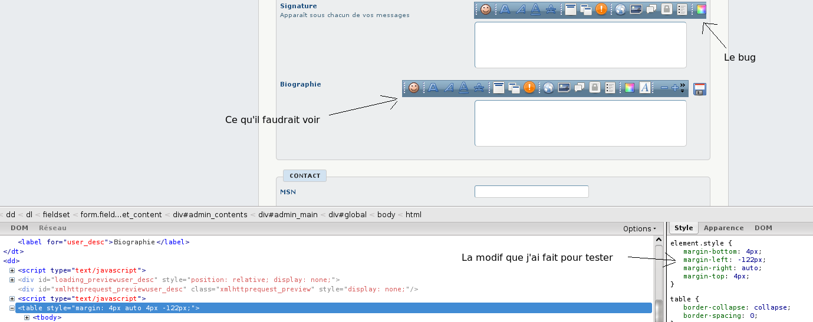Expand the tbody node in the DOM tree
This screenshot has height=322, width=813.
[x=27, y=318]
